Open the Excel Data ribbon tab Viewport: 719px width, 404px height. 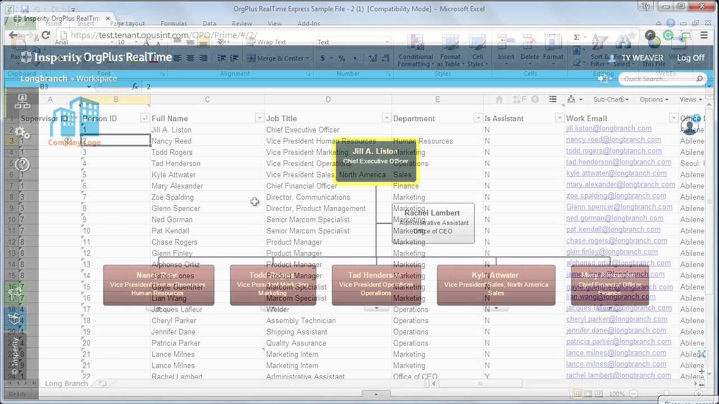pos(210,24)
